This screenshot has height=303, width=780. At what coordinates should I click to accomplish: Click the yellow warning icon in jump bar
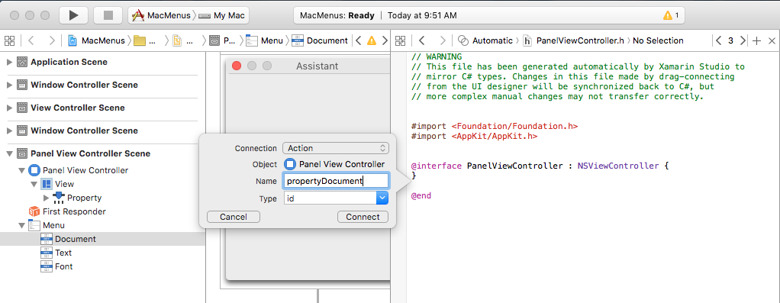[x=371, y=40]
